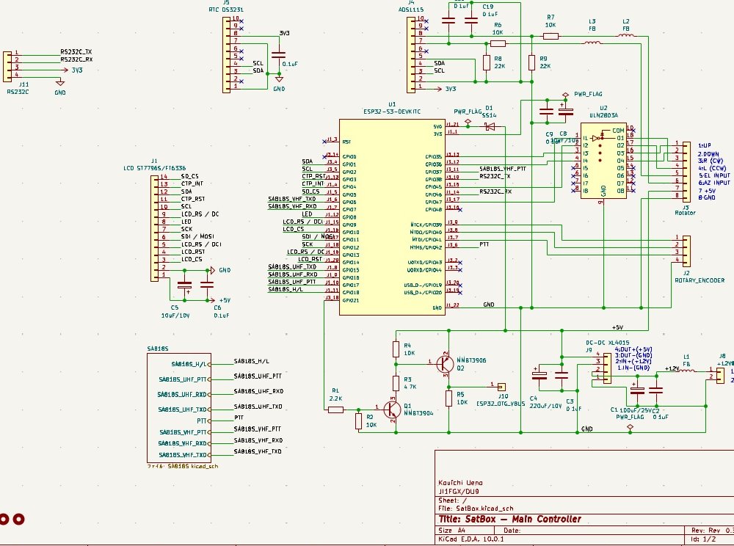Click the SA818S_H/L sheet pin
734x546 pixels.
191,365
